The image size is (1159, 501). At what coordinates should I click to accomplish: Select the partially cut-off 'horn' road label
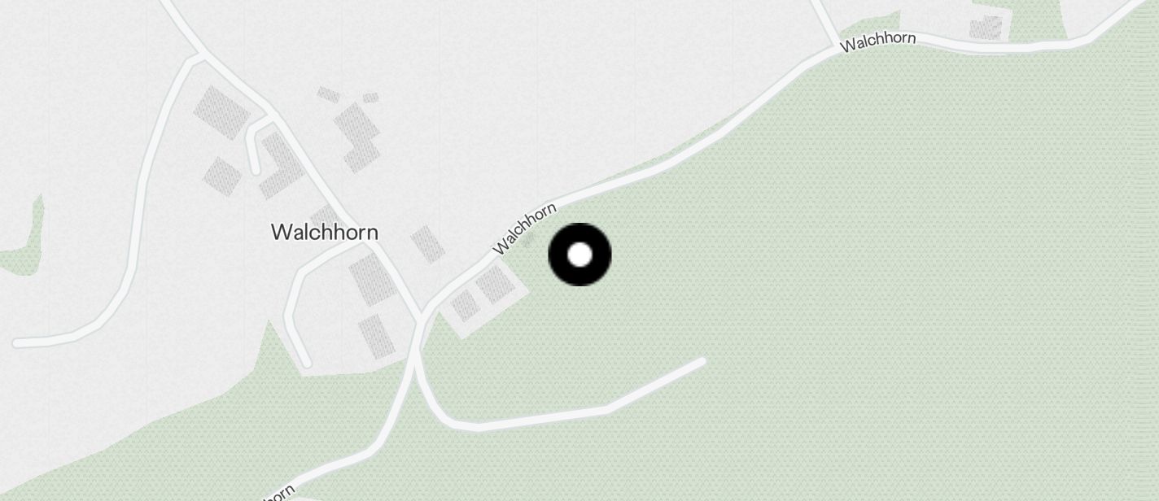pos(279,494)
